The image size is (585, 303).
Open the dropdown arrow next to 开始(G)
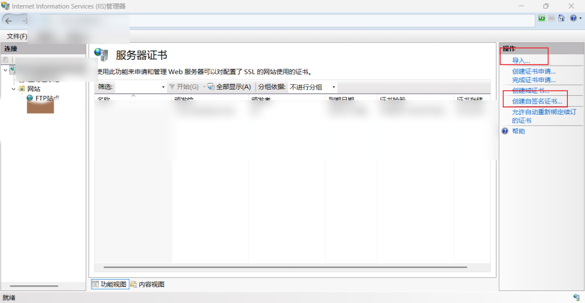point(204,87)
